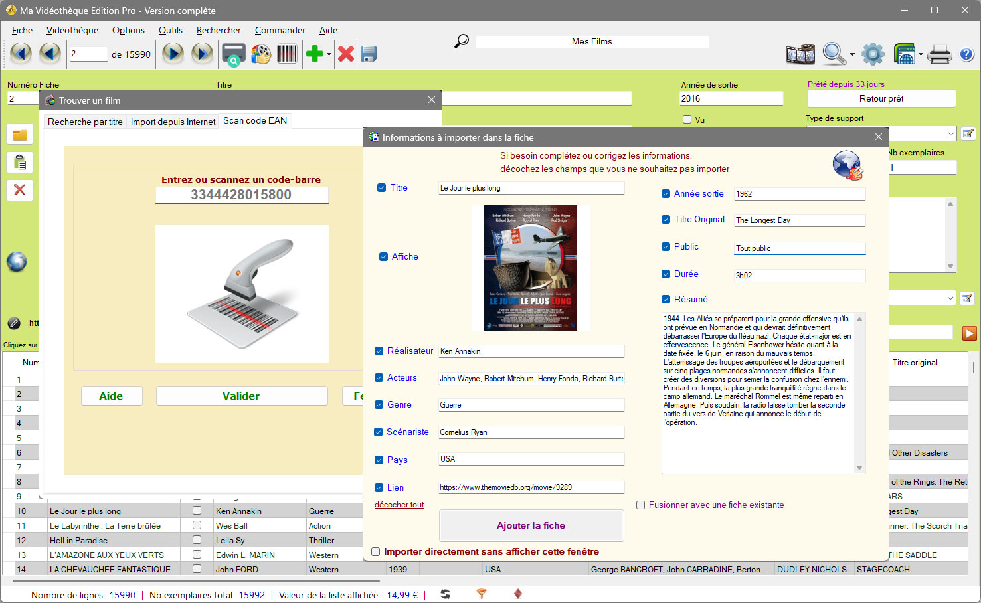
Task: Check Importer directement sans afficher cette fenêtre
Action: coord(376,551)
